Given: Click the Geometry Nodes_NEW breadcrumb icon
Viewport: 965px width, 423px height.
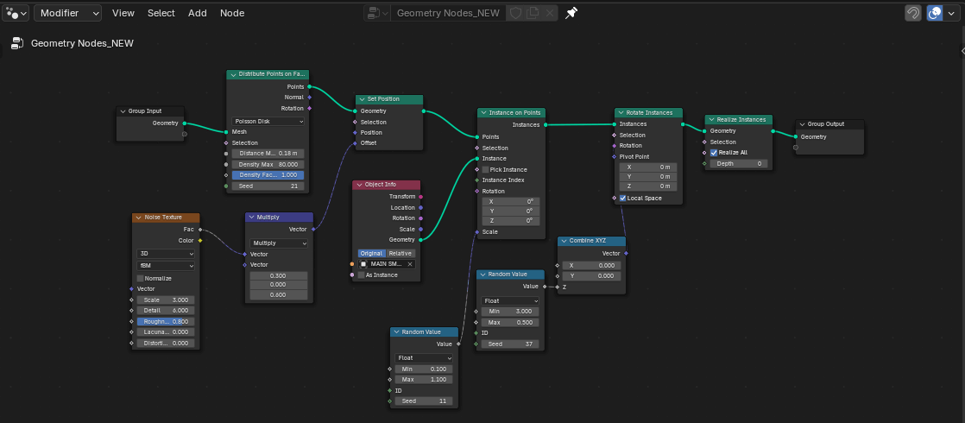Looking at the screenshot, I should click(16, 43).
